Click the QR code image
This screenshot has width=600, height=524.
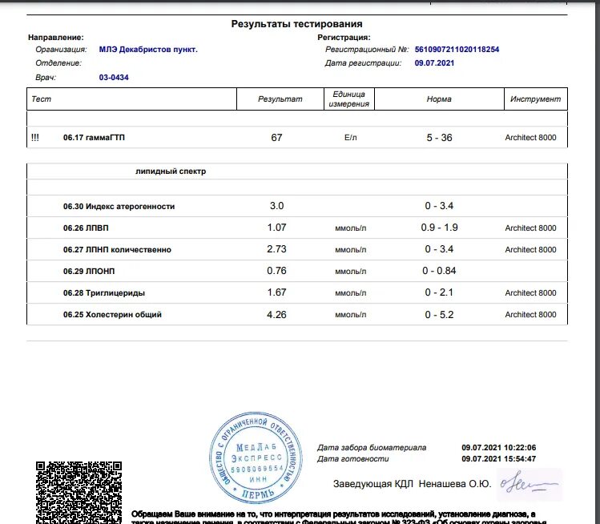pos(79,492)
